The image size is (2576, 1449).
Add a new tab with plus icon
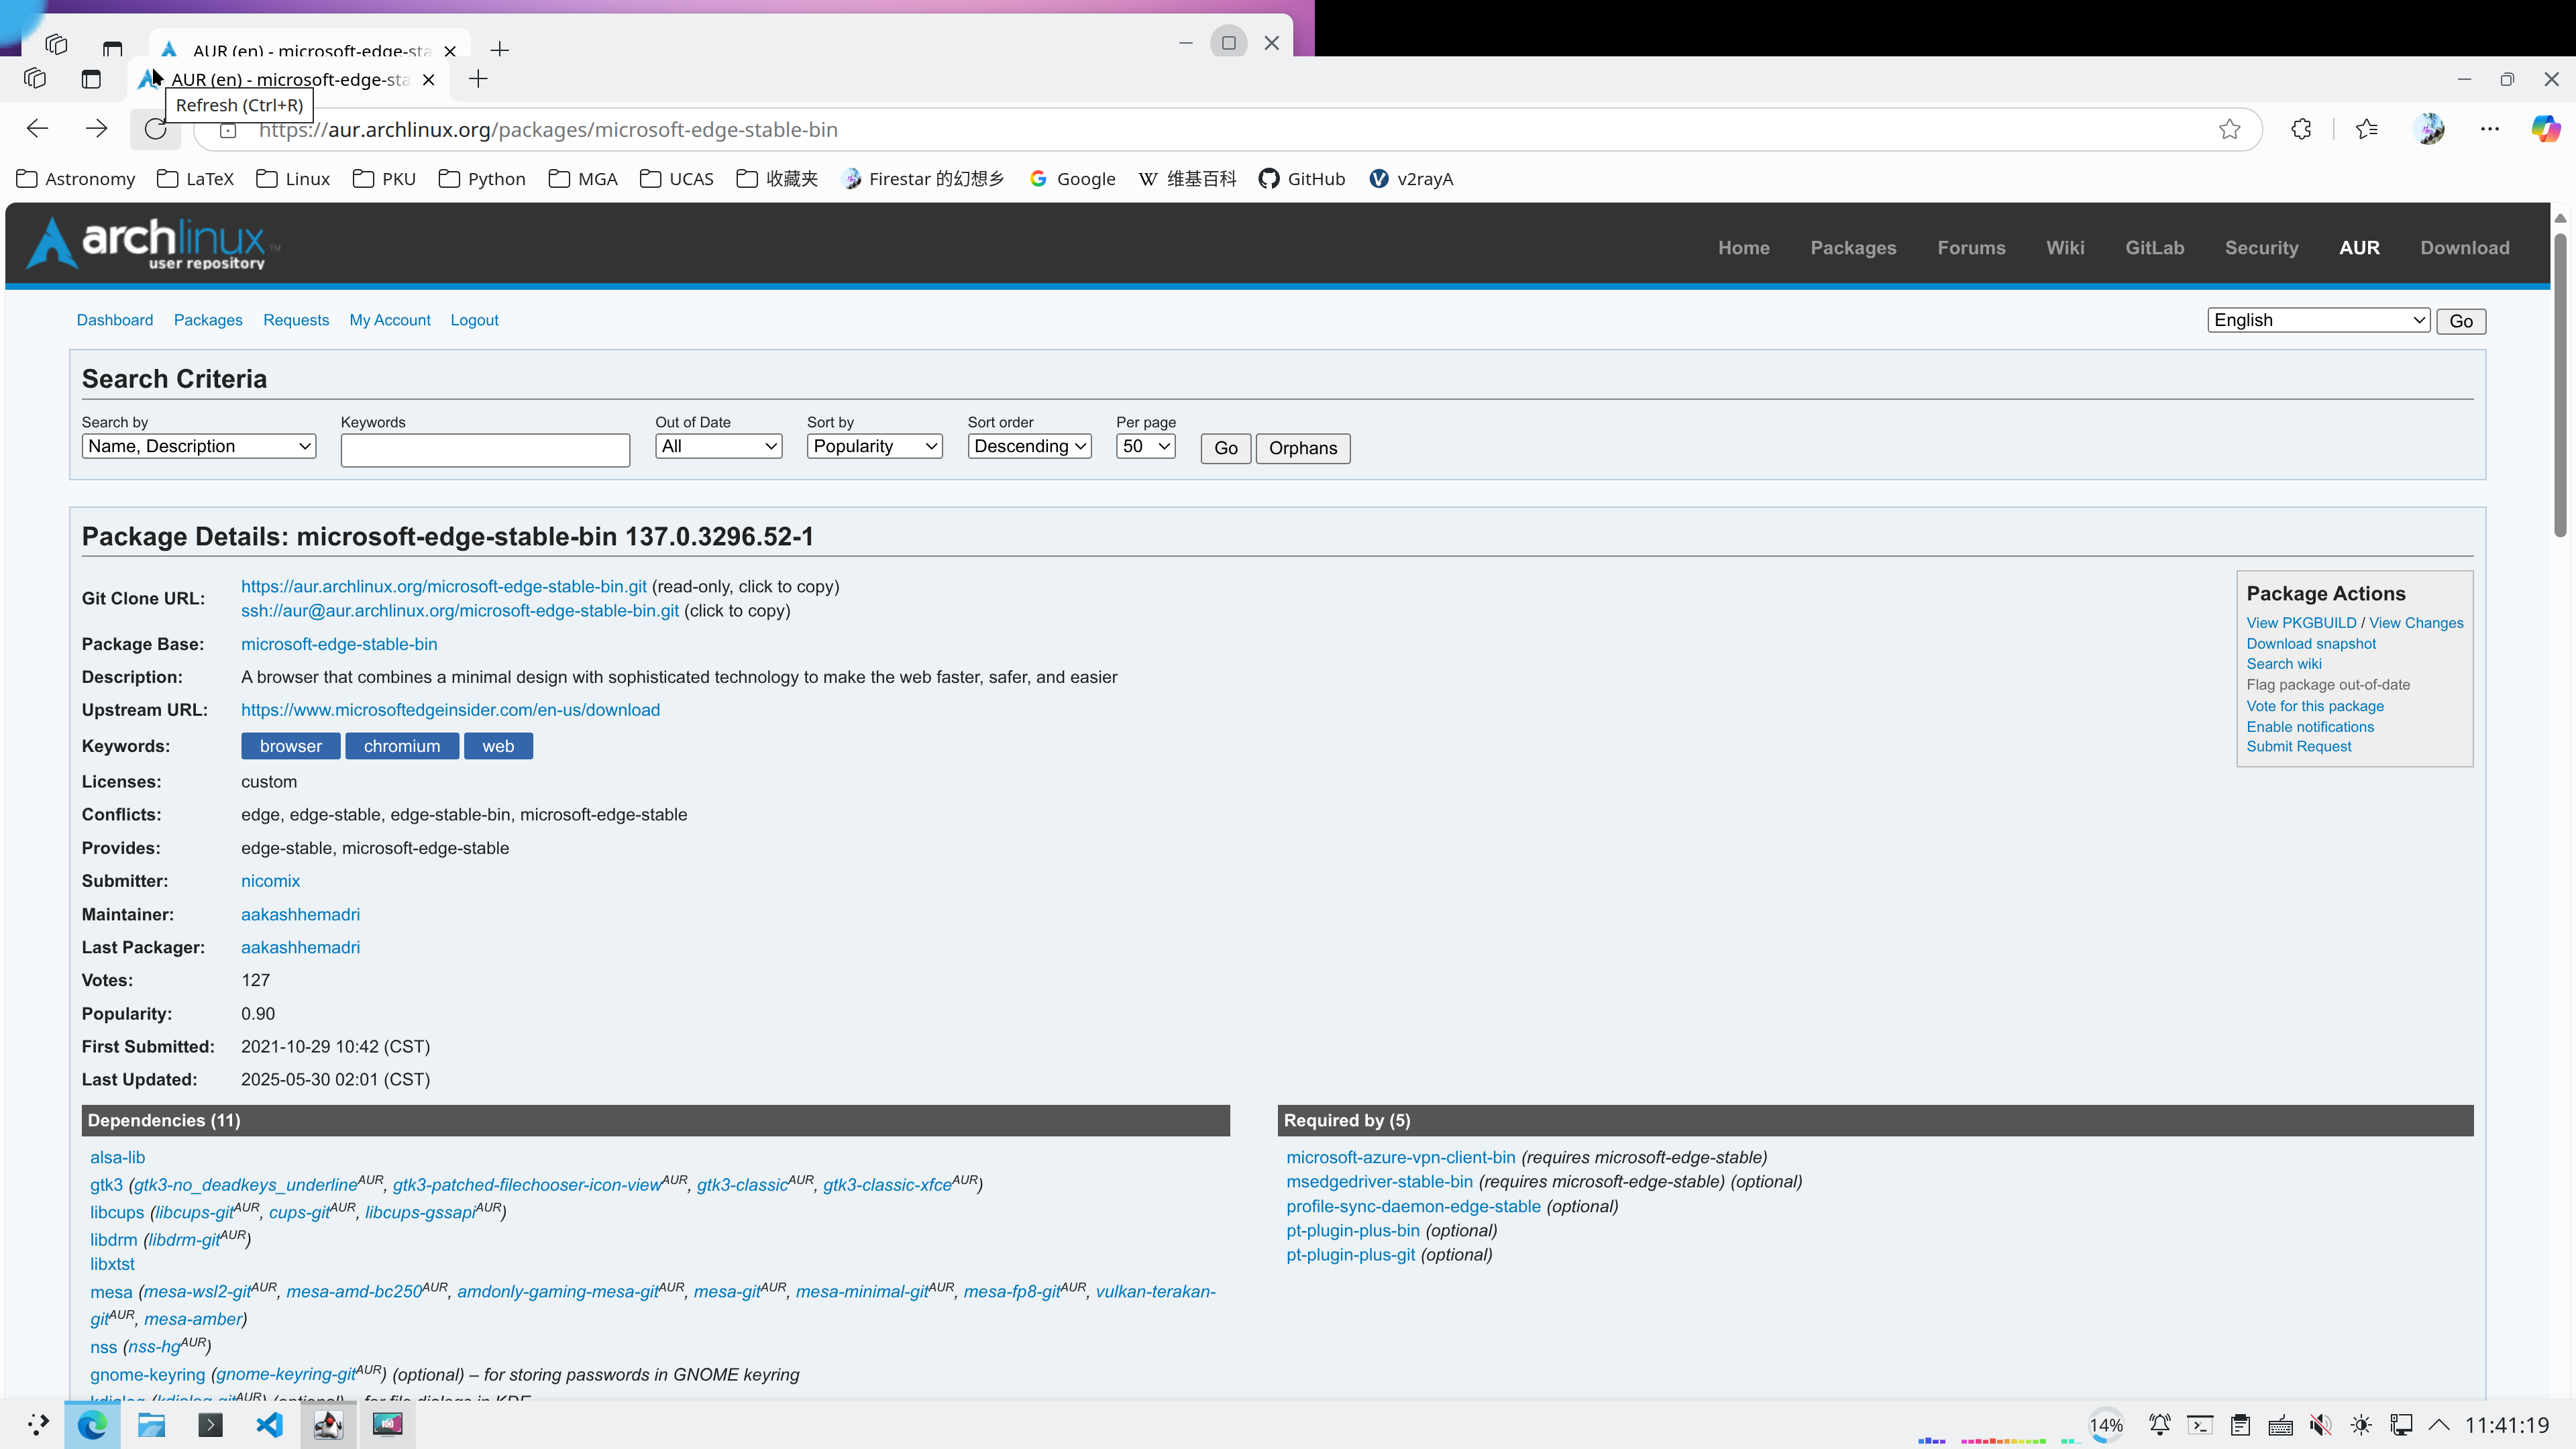478,79
